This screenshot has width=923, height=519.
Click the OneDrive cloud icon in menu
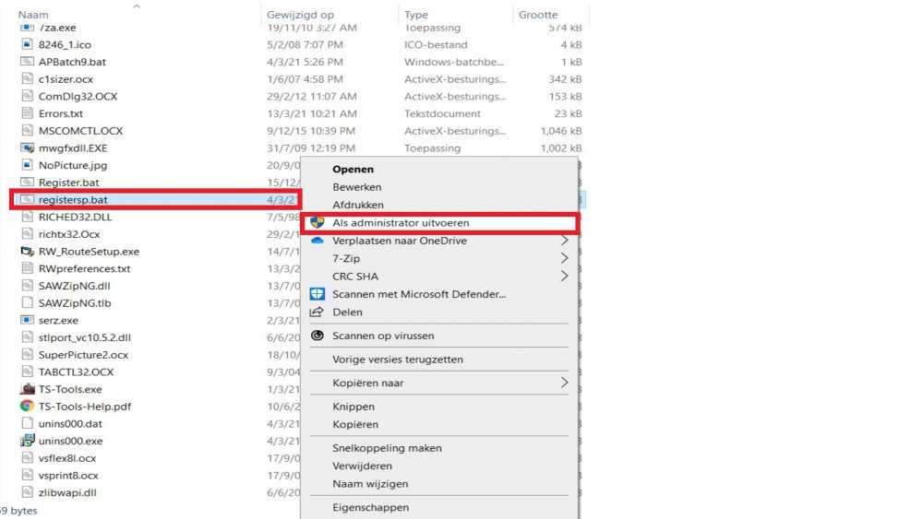318,241
